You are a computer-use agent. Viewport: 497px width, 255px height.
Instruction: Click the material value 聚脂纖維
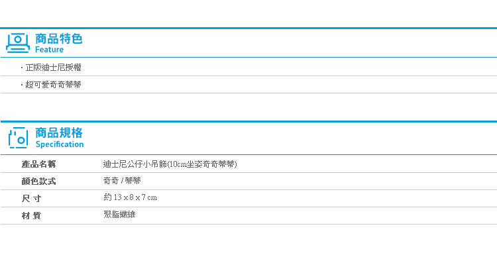click(x=119, y=215)
